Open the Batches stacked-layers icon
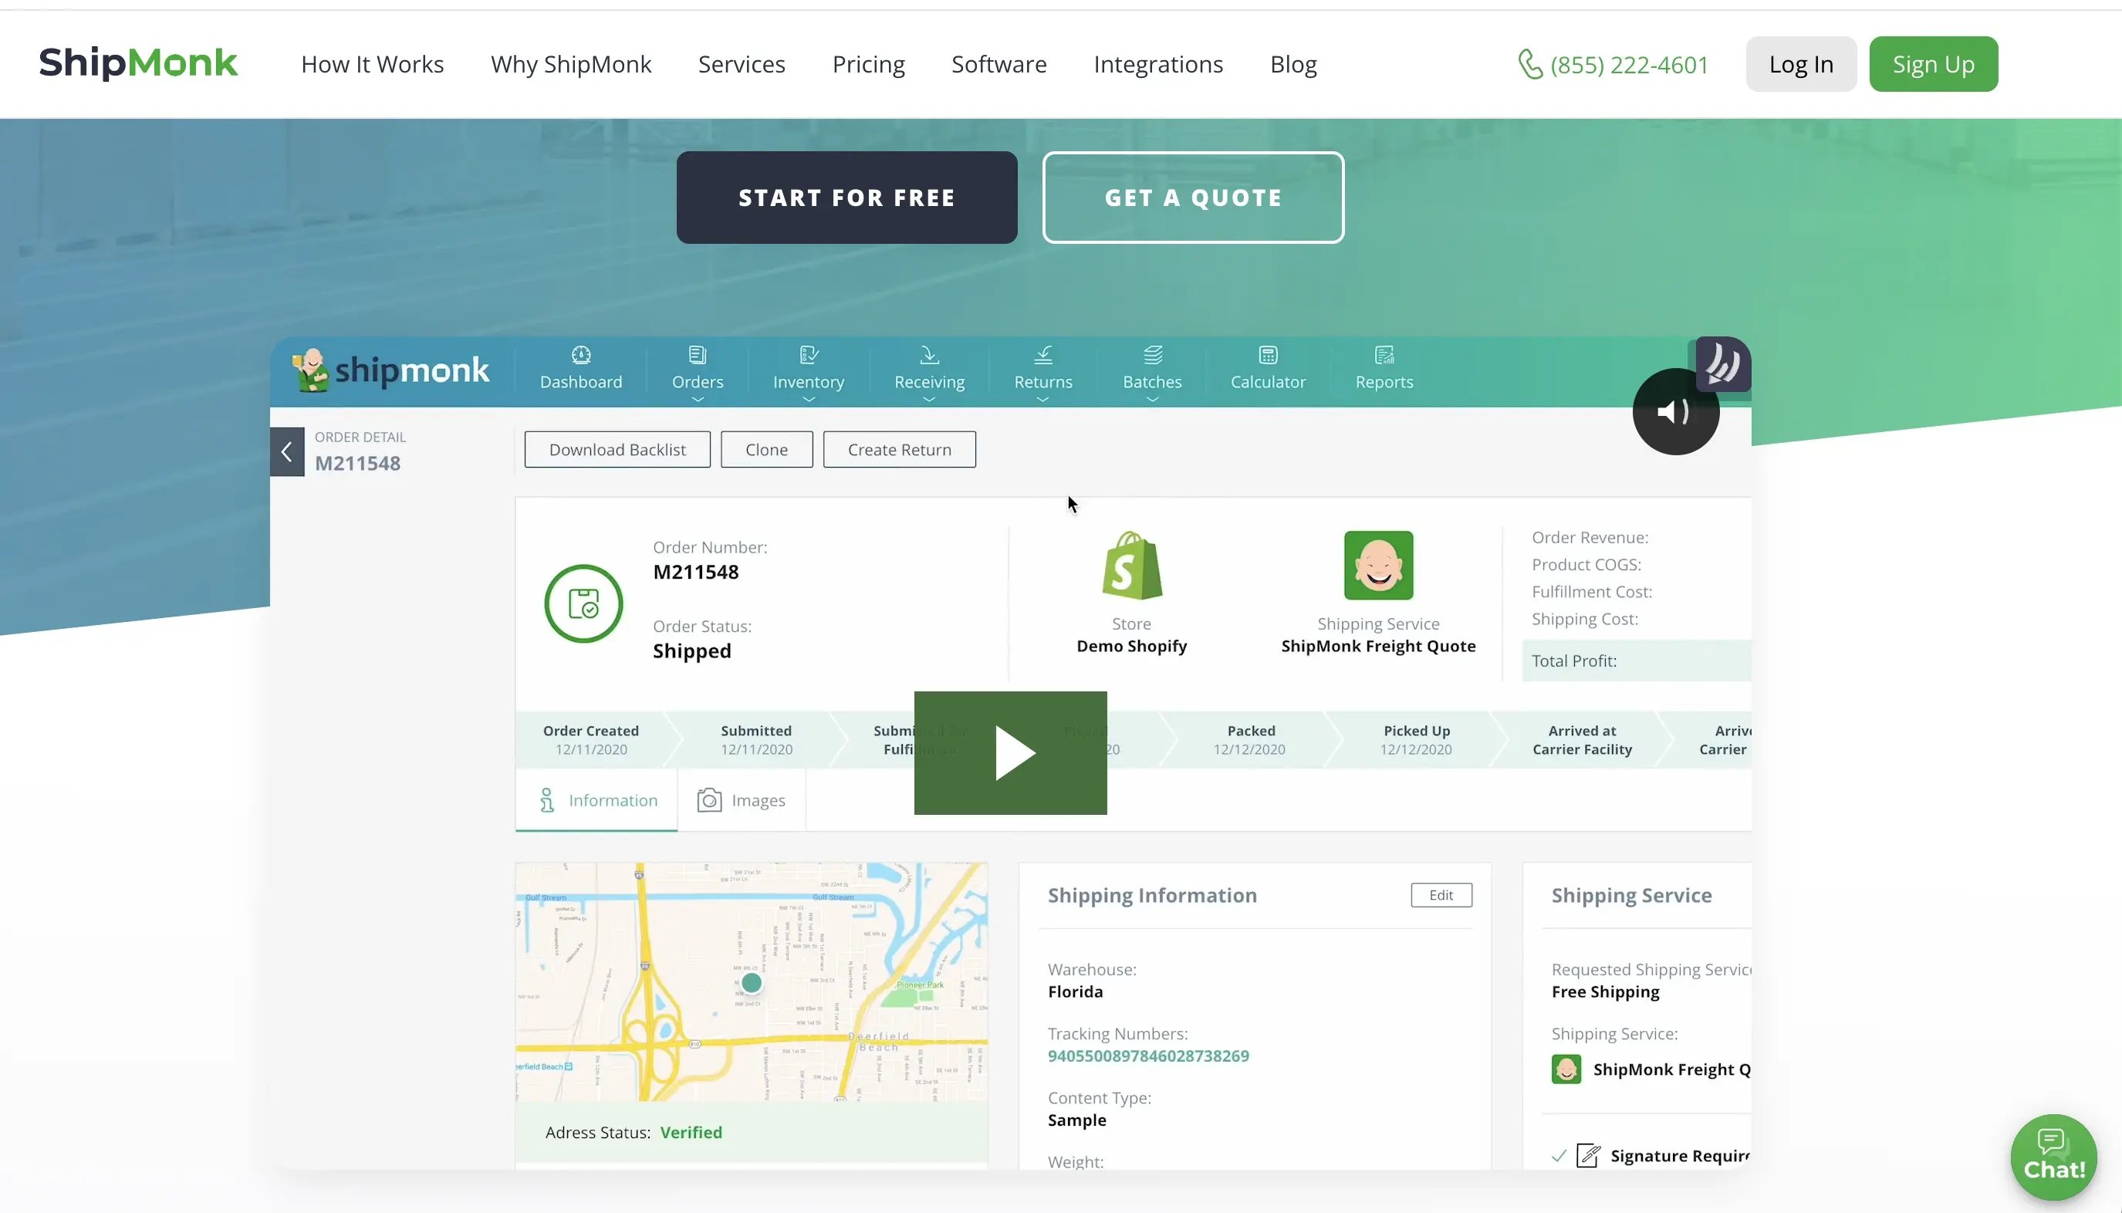The image size is (2122, 1213). tap(1152, 356)
